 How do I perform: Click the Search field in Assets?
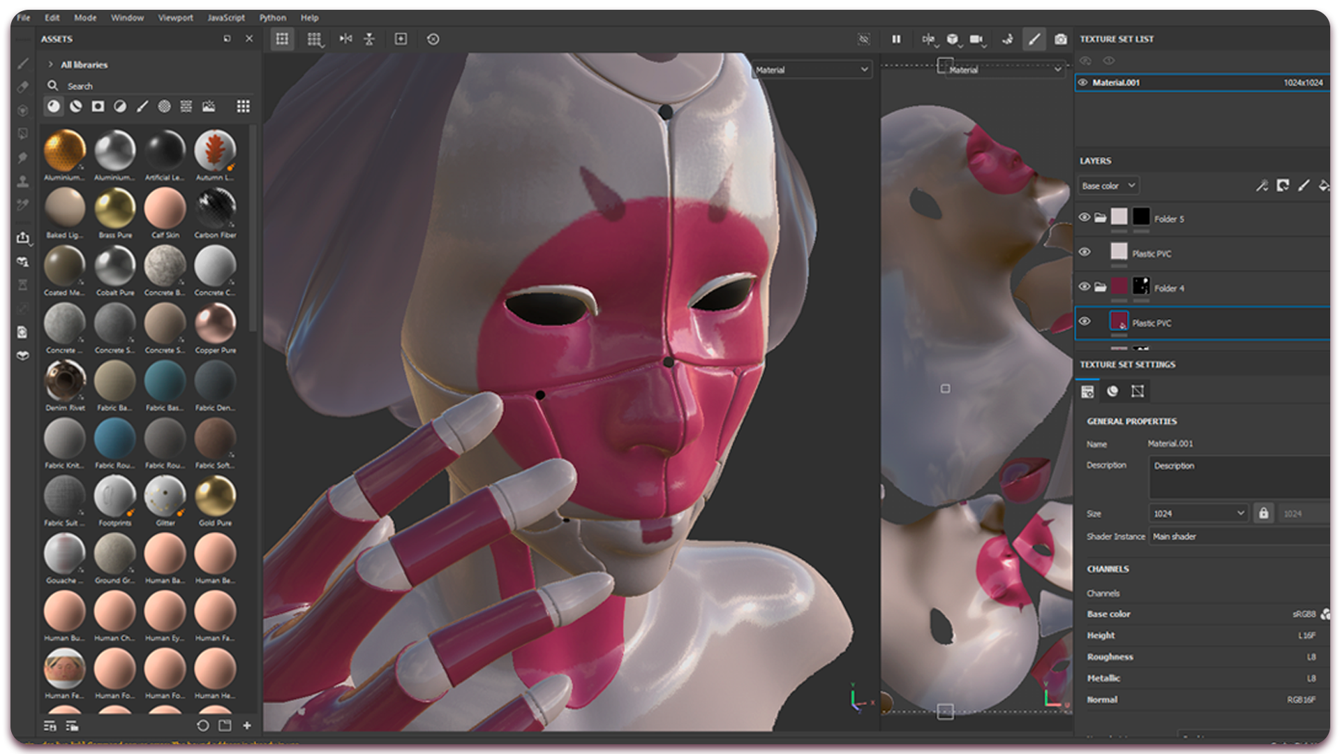click(x=140, y=86)
